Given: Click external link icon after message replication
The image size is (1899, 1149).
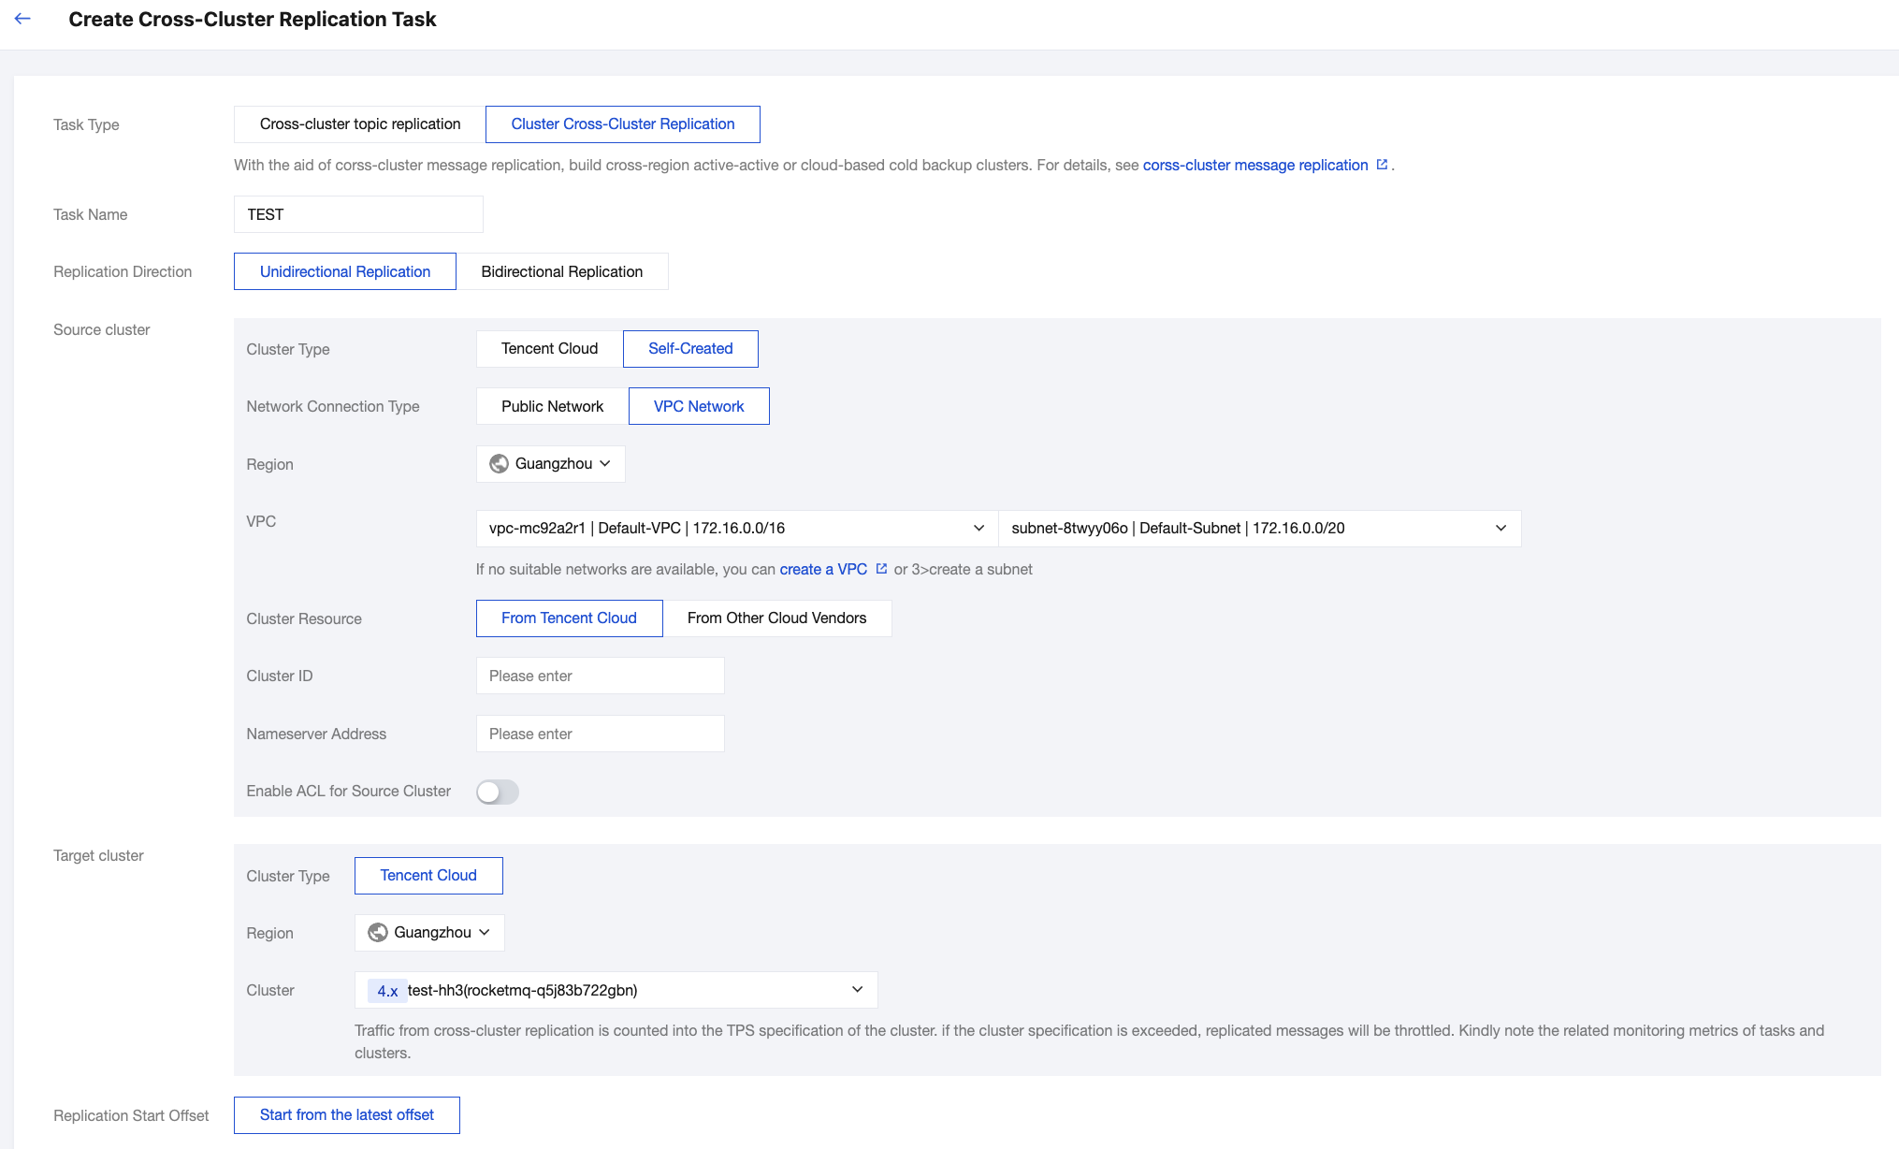Looking at the screenshot, I should click(1382, 165).
